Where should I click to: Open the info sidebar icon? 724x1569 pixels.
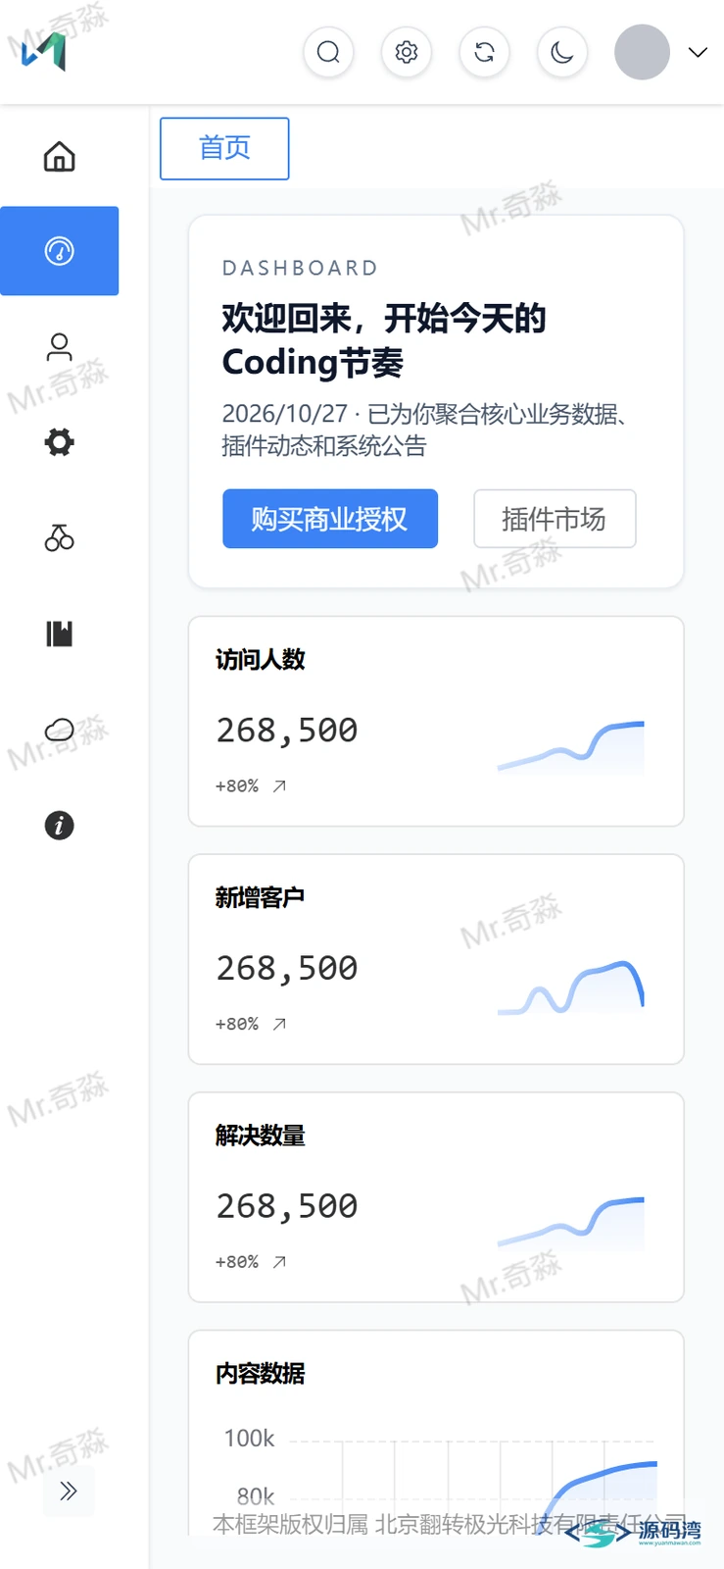[60, 826]
